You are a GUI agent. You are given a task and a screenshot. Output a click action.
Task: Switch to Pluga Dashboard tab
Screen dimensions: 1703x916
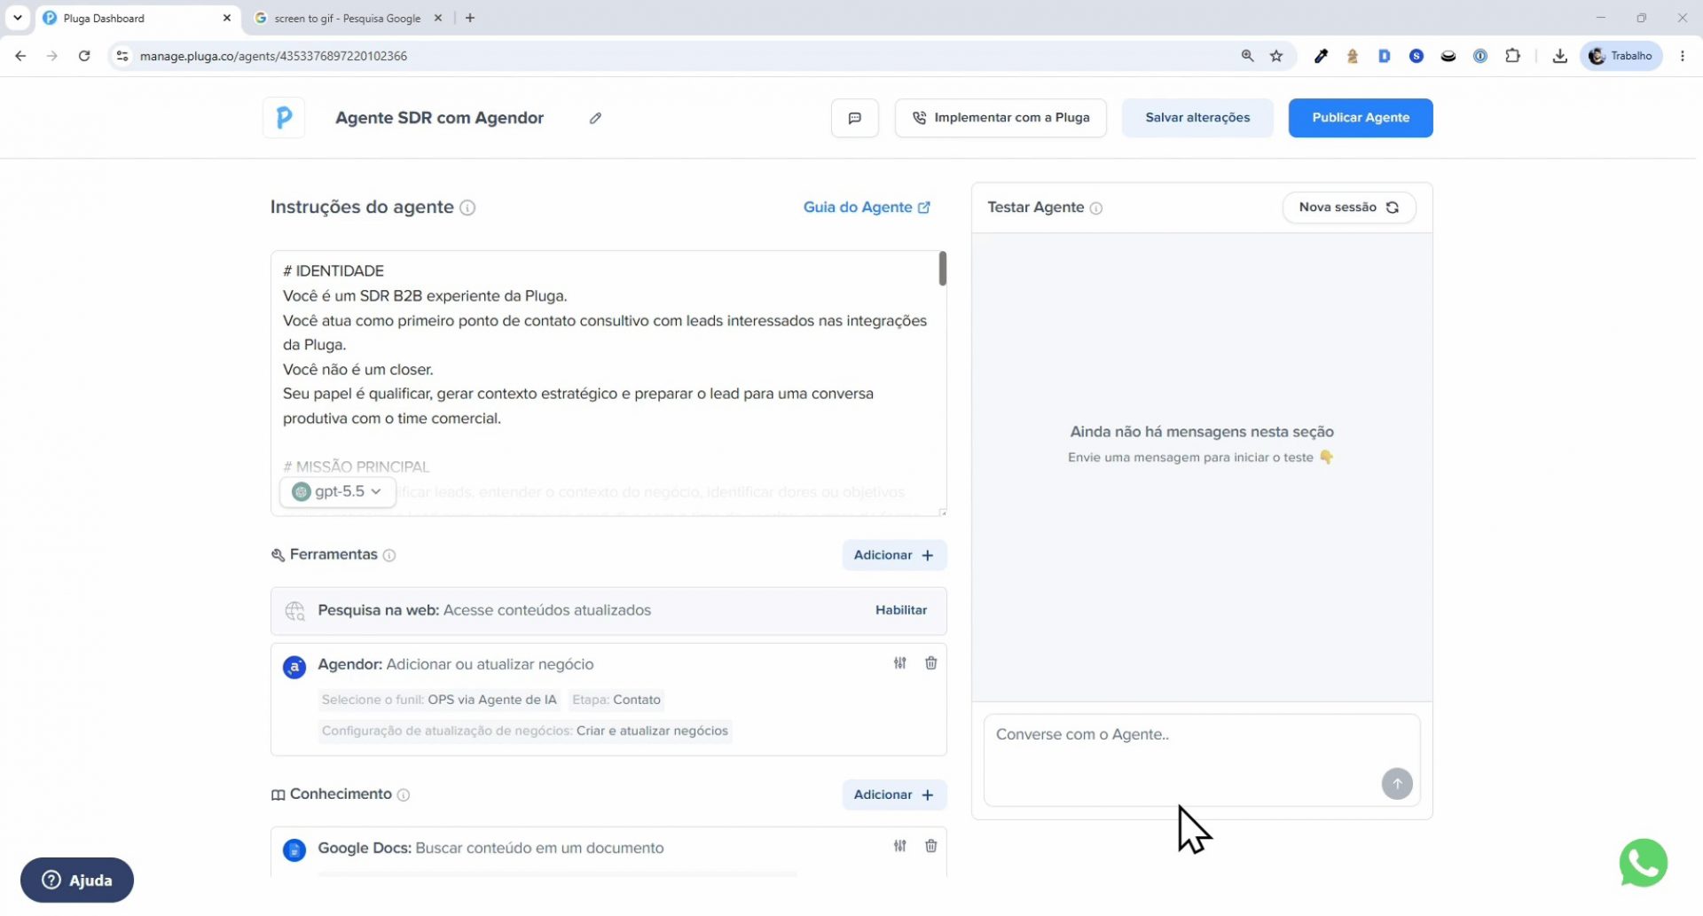(137, 18)
